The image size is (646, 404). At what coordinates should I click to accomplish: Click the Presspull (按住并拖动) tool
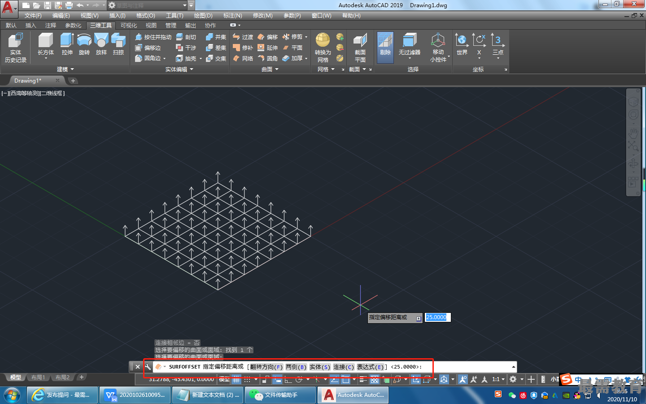pyautogui.click(x=153, y=37)
